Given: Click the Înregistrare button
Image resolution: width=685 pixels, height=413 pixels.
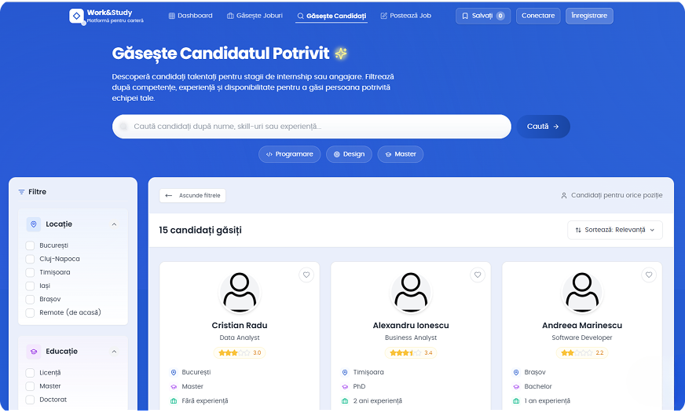Looking at the screenshot, I should 589,16.
